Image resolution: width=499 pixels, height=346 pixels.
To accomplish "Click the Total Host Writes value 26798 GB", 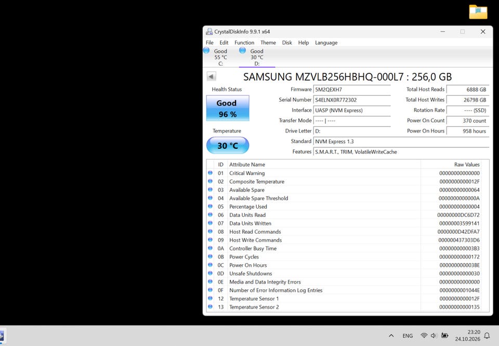I will [467, 100].
